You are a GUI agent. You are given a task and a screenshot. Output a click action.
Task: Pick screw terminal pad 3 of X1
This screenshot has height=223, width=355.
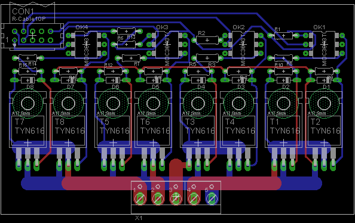pos(176,199)
